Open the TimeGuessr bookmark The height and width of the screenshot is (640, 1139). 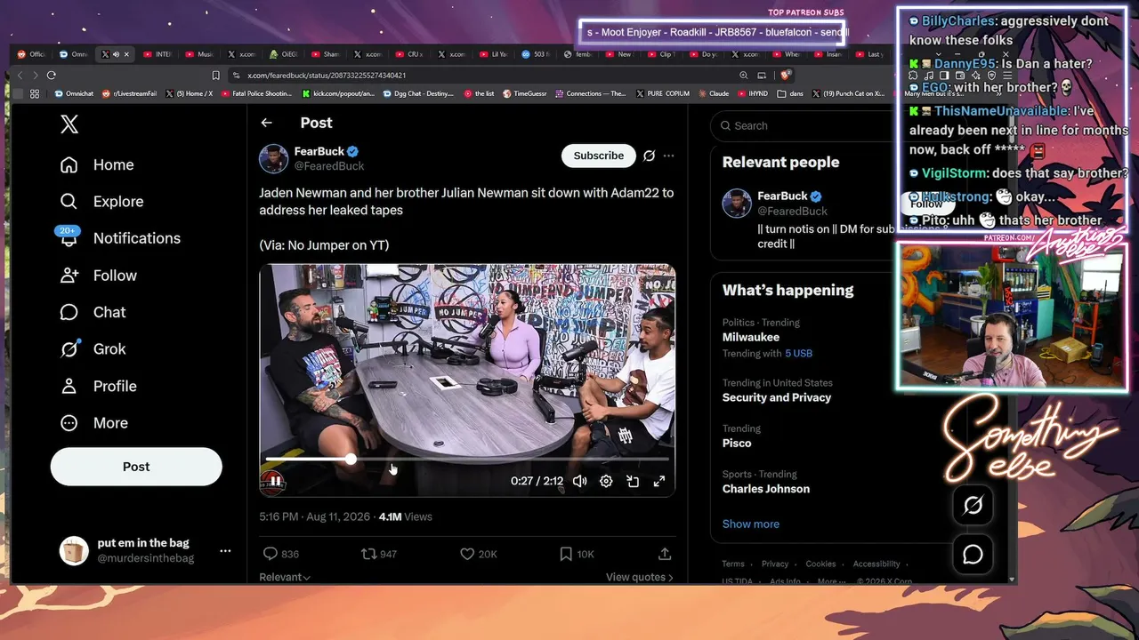(x=526, y=93)
